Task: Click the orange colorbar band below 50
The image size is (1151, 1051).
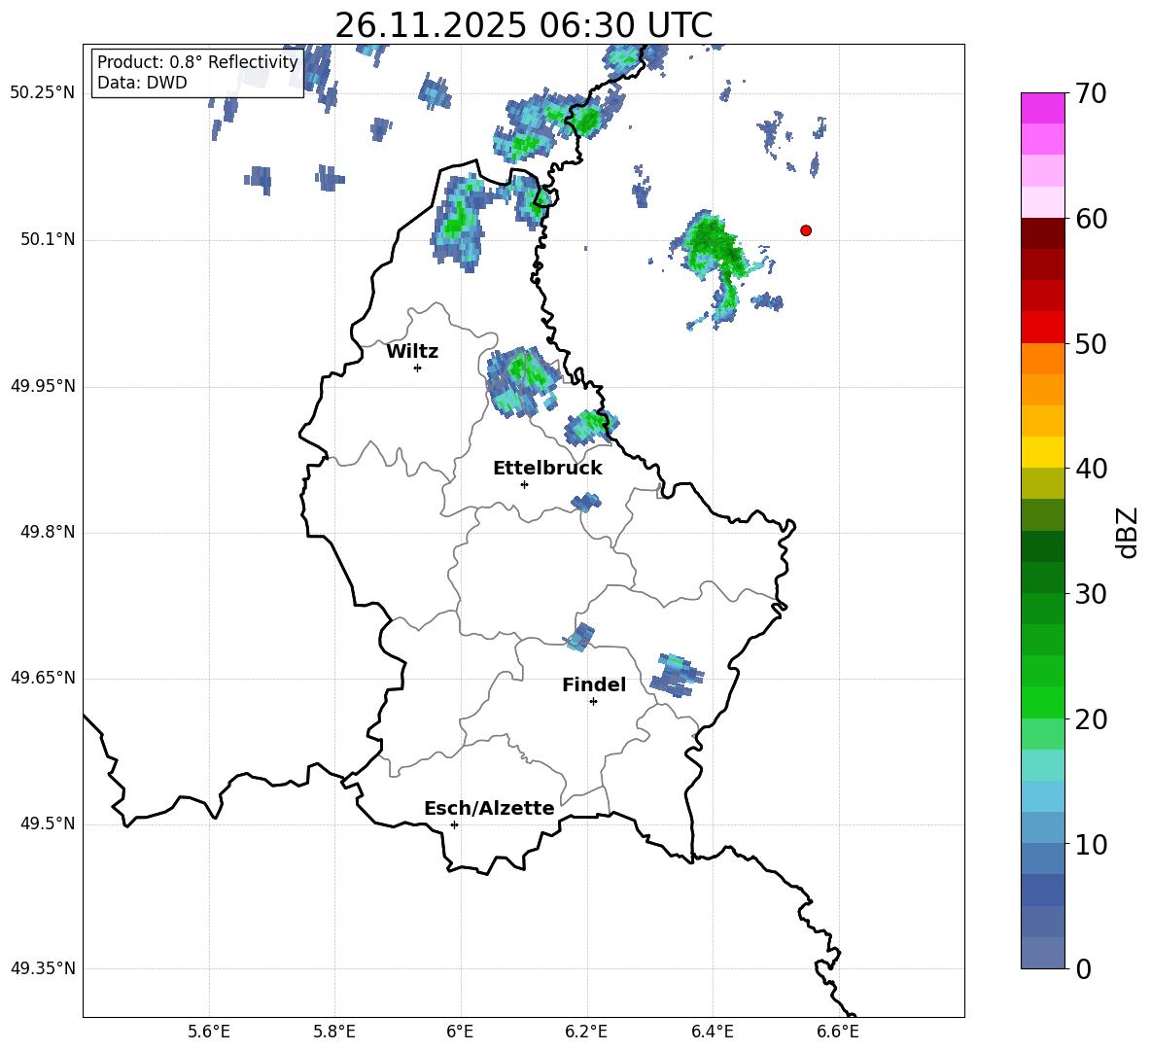Action: [x=1043, y=358]
